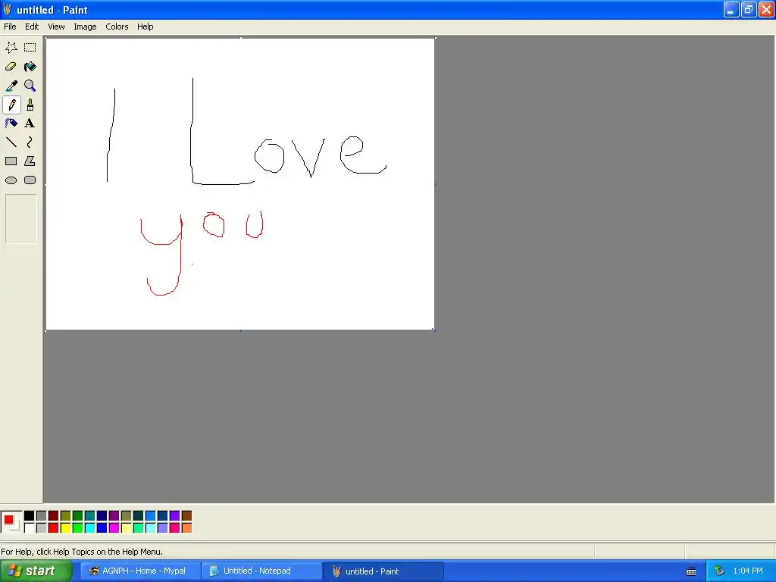The width and height of the screenshot is (776, 582).
Task: Open the Windows start menu
Action: tap(36, 571)
